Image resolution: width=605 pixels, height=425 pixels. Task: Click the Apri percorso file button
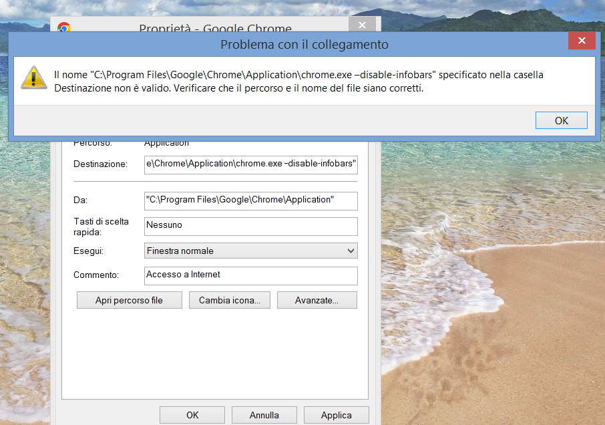pyautogui.click(x=130, y=300)
